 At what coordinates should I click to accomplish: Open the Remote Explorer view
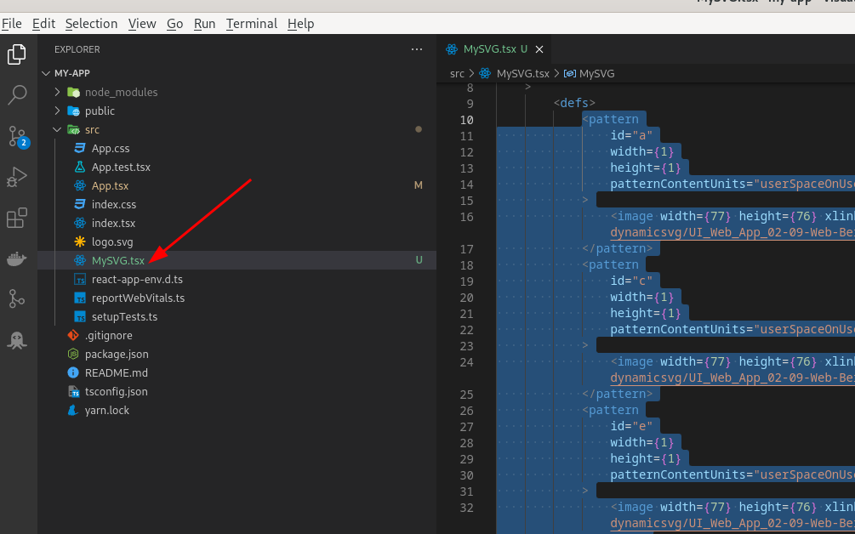[17, 299]
